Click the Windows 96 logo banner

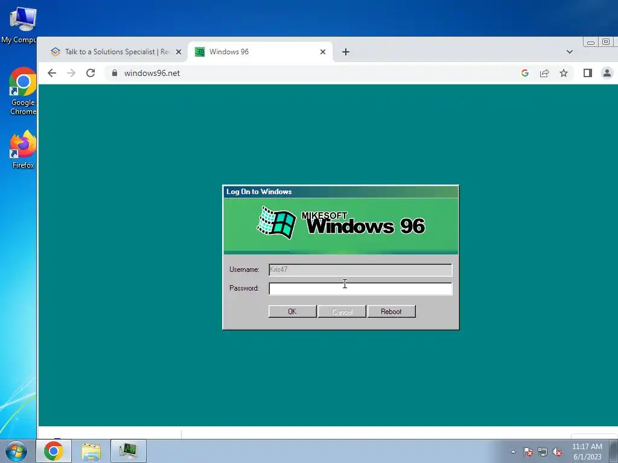click(341, 226)
